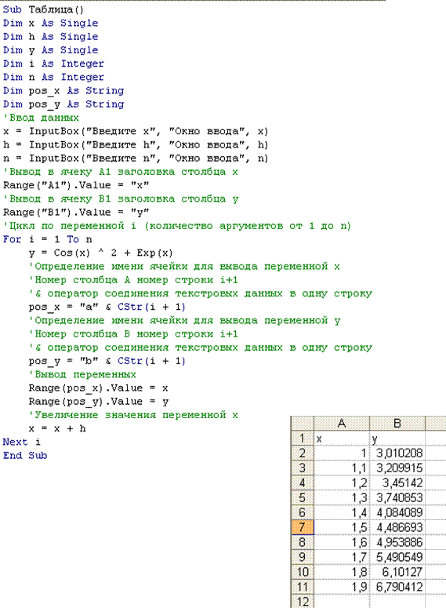Select column B header in spreadsheet
This screenshot has height=608, width=446.
(x=397, y=424)
